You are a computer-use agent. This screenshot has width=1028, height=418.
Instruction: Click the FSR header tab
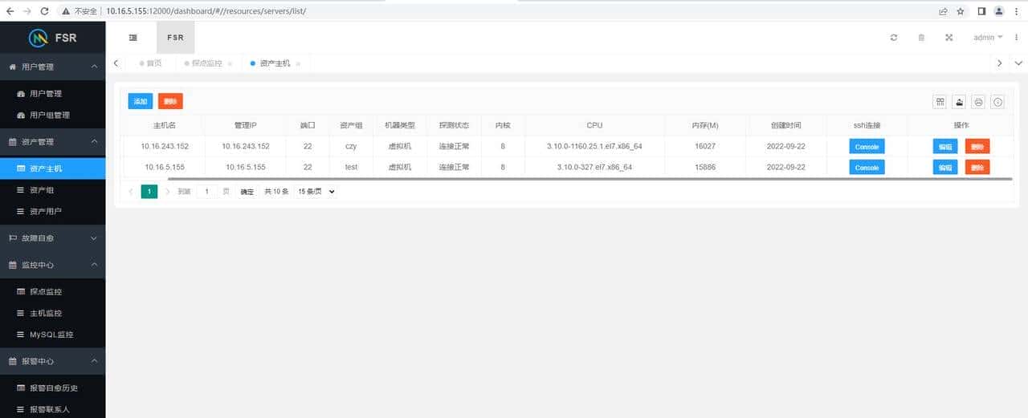coord(175,38)
